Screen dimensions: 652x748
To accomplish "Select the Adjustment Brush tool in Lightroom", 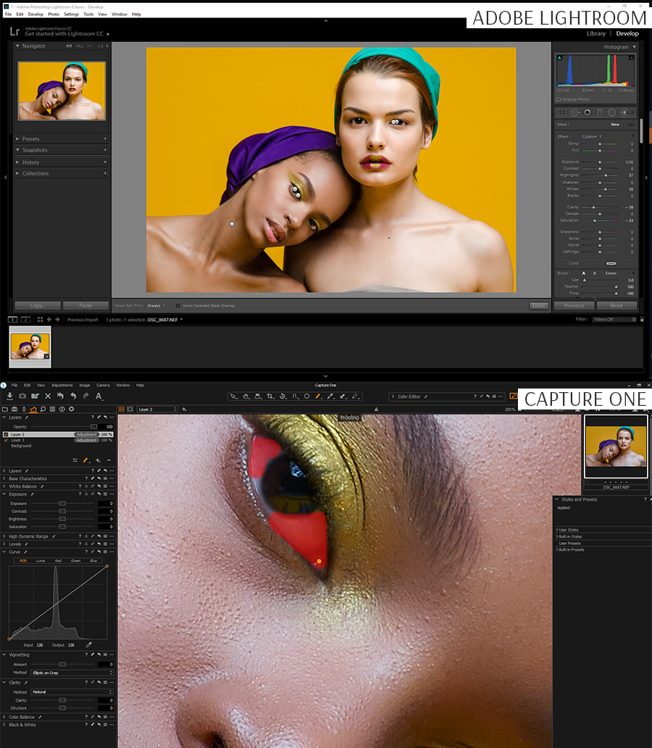I will (627, 112).
